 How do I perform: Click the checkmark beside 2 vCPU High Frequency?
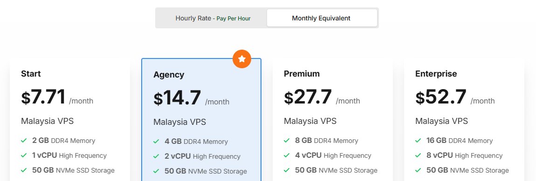point(156,156)
